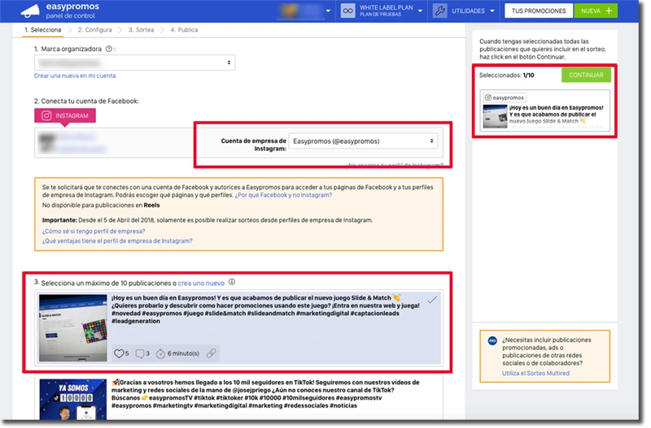Select the pink Instagram tab button

tap(65, 115)
